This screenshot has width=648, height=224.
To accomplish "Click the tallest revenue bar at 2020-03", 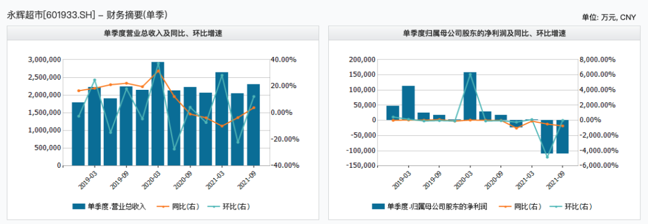I will 158,114.
